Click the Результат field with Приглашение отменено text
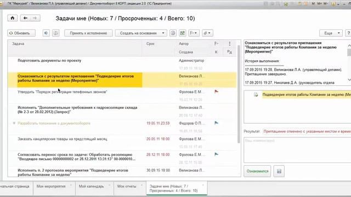The width and height of the screenshot is (351, 197). pyautogui.click(x=307, y=131)
